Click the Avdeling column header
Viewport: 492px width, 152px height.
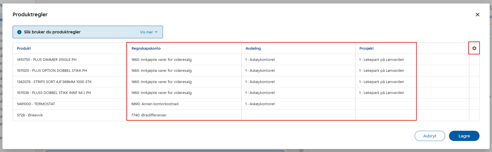(x=253, y=49)
